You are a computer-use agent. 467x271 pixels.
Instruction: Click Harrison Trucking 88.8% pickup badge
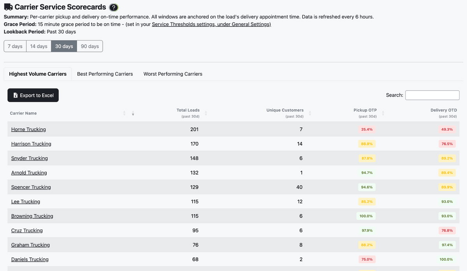(367, 144)
